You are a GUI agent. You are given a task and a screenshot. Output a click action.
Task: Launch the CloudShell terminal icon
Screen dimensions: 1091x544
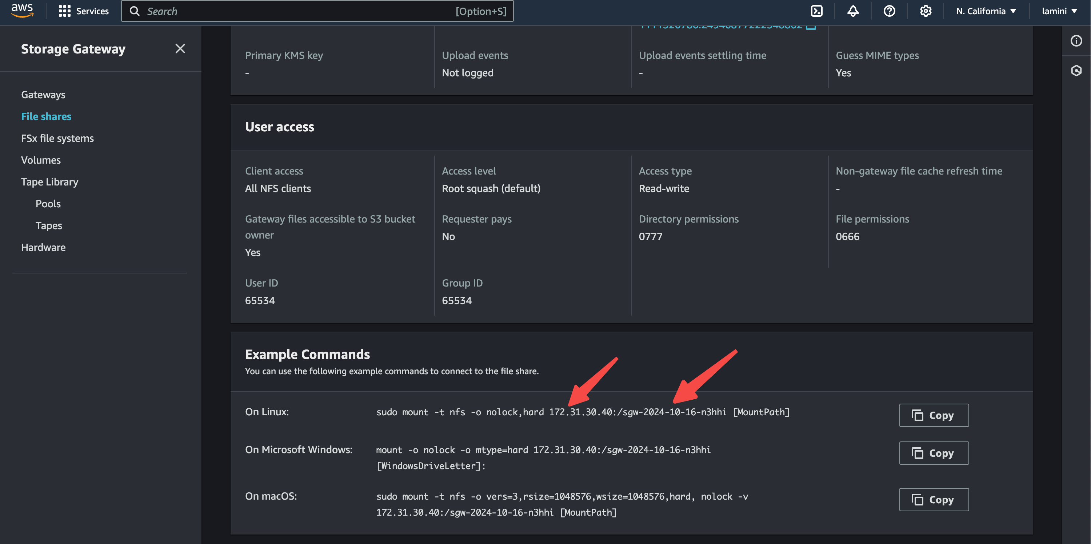tap(816, 11)
